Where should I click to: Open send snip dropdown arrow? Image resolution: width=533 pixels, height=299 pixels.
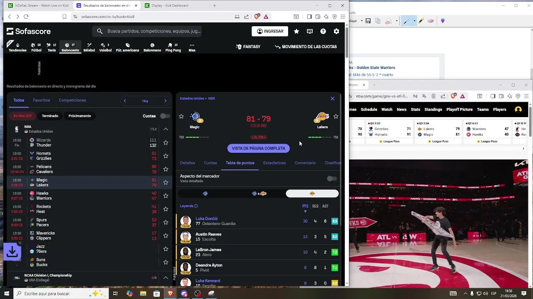pos(397,21)
